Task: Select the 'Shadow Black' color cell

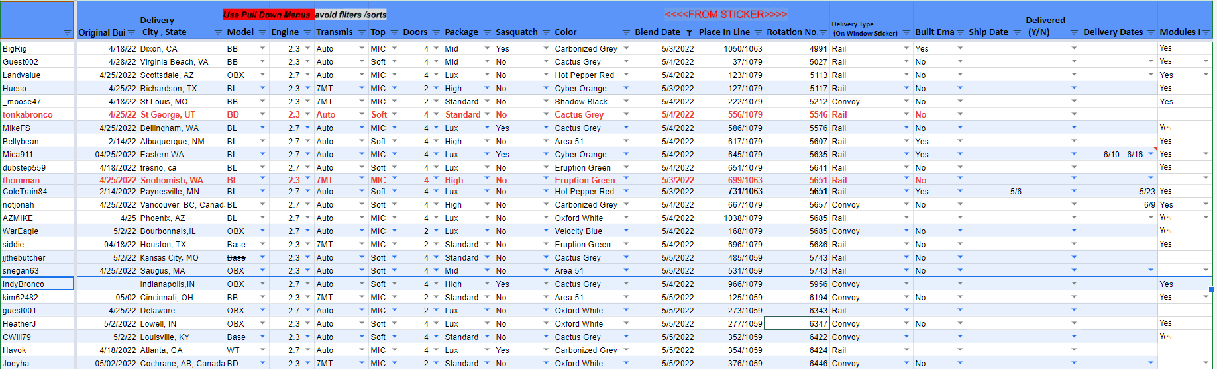Action: [592, 101]
